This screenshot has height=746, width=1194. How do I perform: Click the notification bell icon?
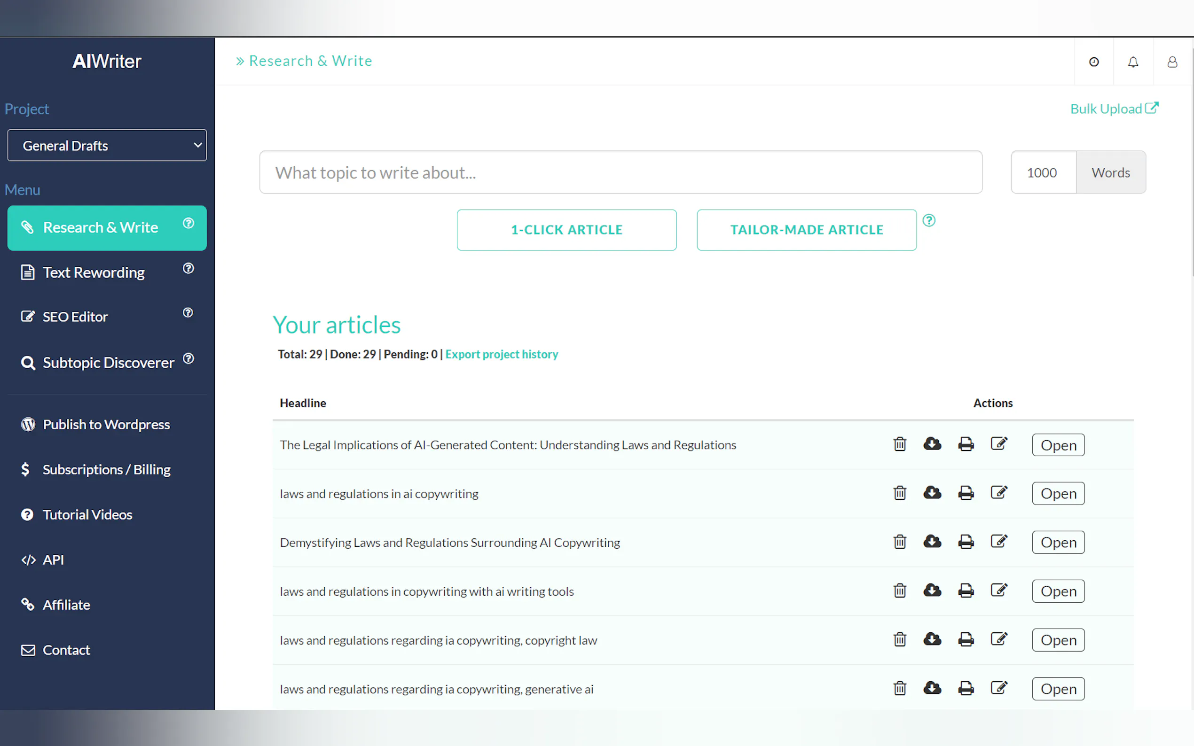1133,62
